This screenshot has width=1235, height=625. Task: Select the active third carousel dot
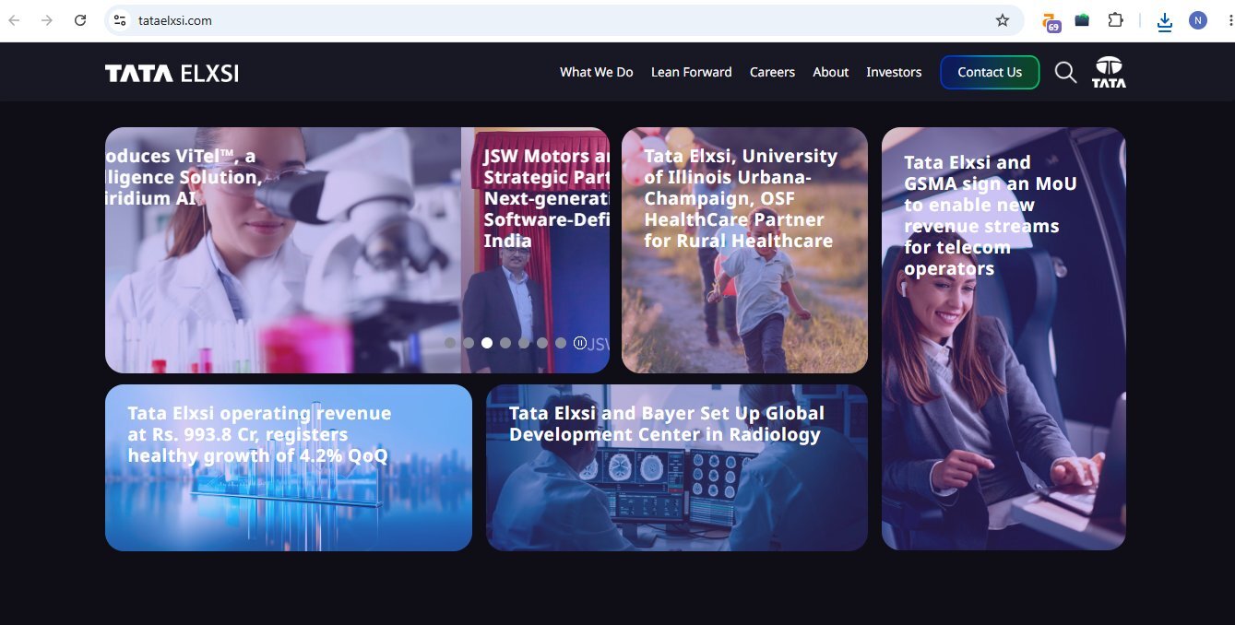(487, 343)
